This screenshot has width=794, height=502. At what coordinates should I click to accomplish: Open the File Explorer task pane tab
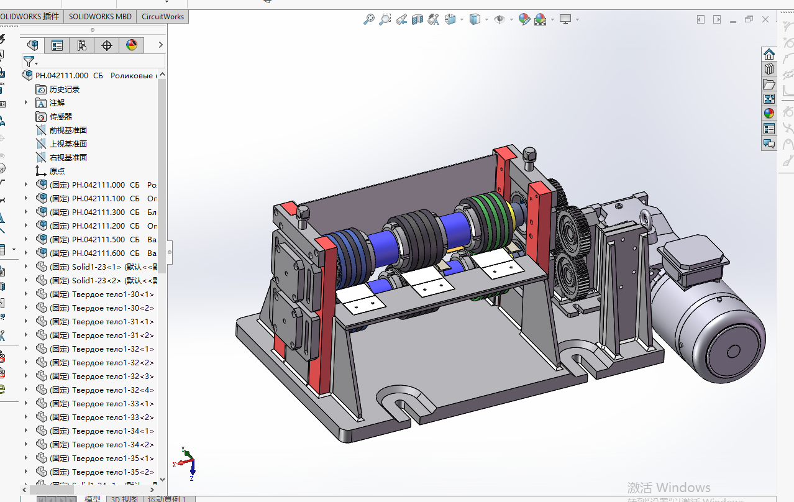point(769,83)
